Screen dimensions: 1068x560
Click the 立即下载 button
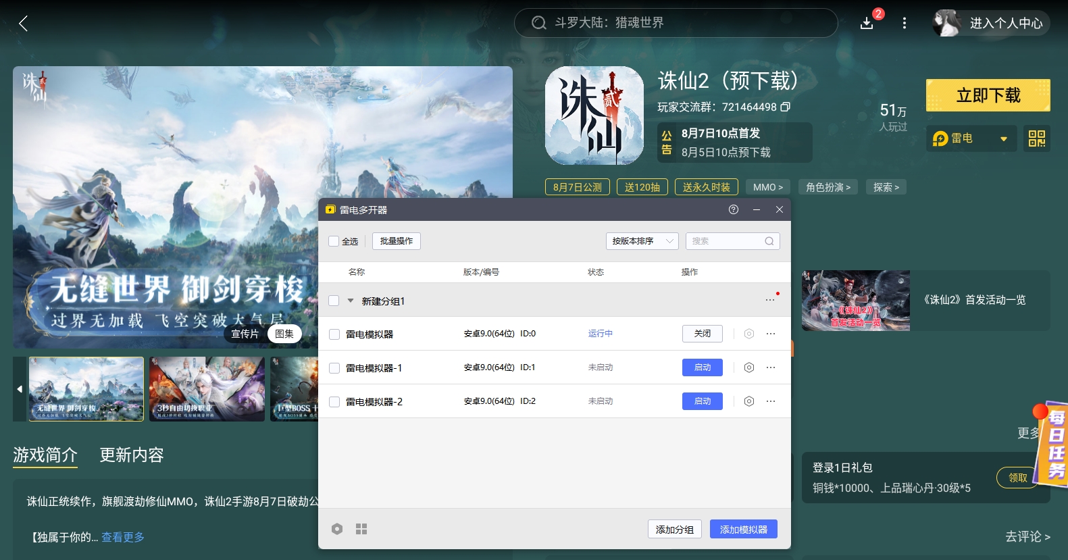click(x=988, y=95)
